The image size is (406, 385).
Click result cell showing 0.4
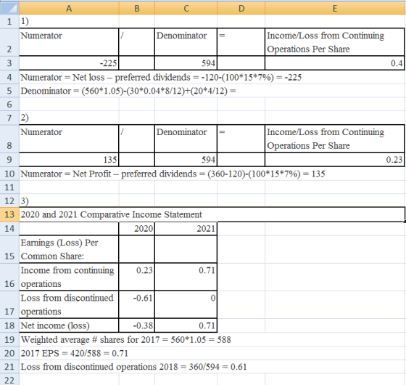[334, 62]
